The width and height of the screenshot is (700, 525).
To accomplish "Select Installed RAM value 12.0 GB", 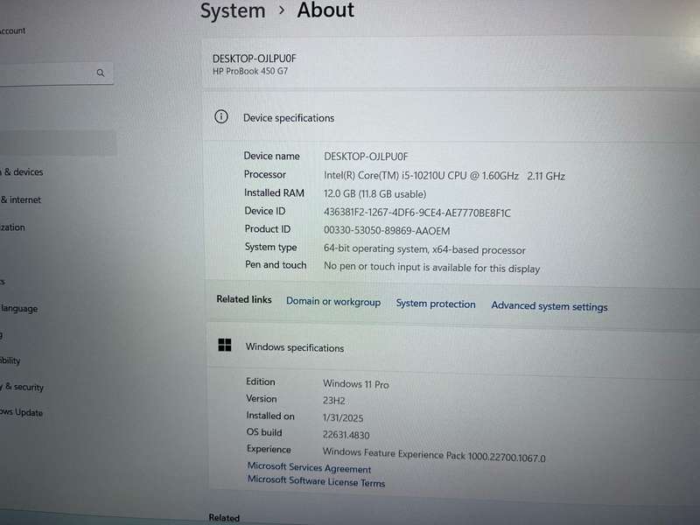I will tap(375, 193).
